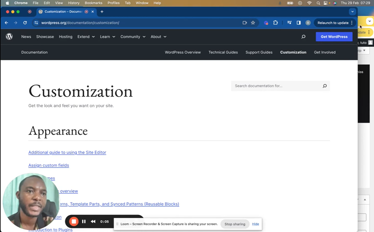Toggle the Chrome side panel icon
Viewport: 374px width, 232px height.
coord(298,23)
